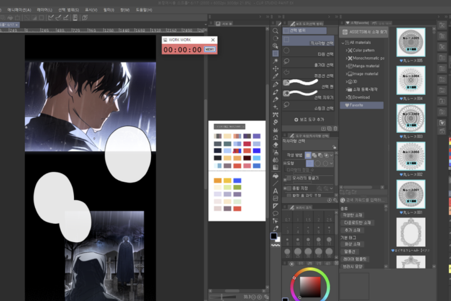The width and height of the screenshot is (451, 301).
Task: Filter by 레이어 템플릿 tag
Action: coord(355,259)
